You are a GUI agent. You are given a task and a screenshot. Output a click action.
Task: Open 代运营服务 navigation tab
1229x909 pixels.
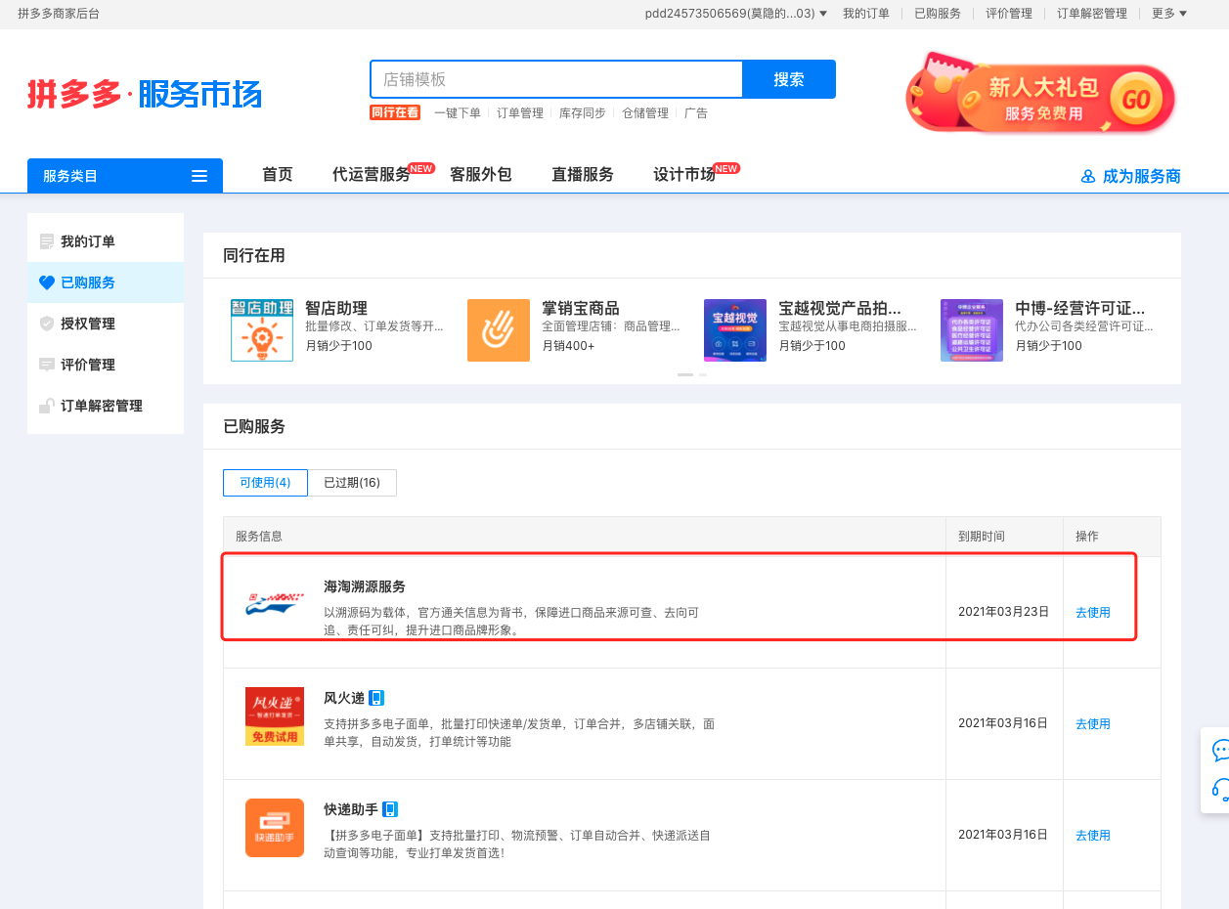[x=372, y=175]
